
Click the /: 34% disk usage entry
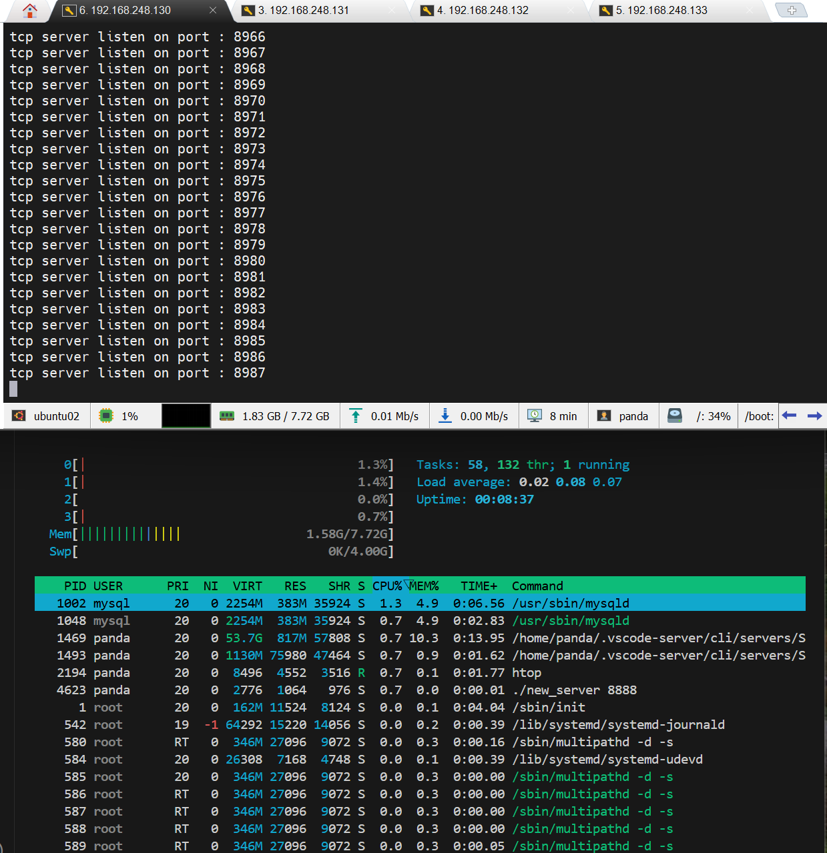coord(714,416)
